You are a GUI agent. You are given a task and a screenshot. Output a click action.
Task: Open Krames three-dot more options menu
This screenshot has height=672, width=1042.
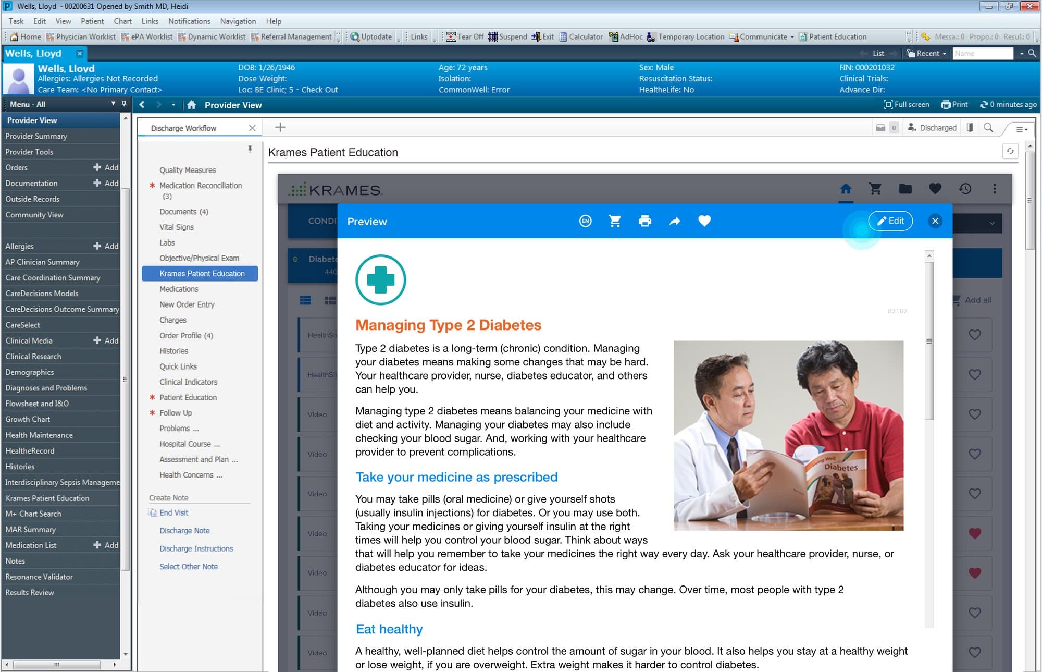pyautogui.click(x=995, y=189)
